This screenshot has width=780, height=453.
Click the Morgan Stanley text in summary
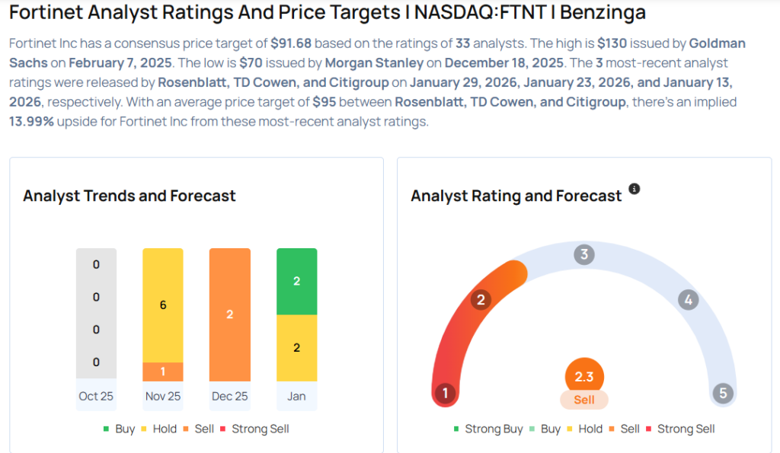point(374,62)
